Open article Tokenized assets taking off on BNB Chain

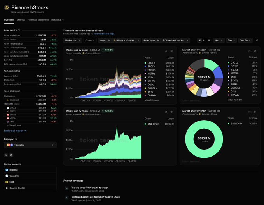95,197
